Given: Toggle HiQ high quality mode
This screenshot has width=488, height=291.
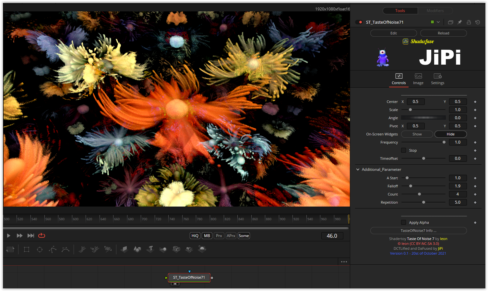Looking at the screenshot, I should (195, 236).
